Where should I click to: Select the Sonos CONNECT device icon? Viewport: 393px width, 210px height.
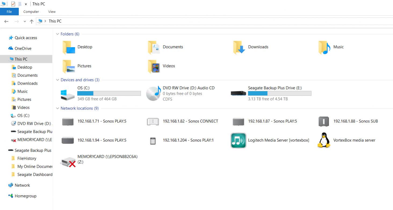pos(153,121)
